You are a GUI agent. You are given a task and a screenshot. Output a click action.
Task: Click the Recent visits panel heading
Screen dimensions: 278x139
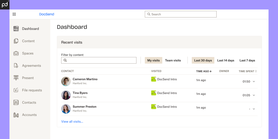[72, 42]
